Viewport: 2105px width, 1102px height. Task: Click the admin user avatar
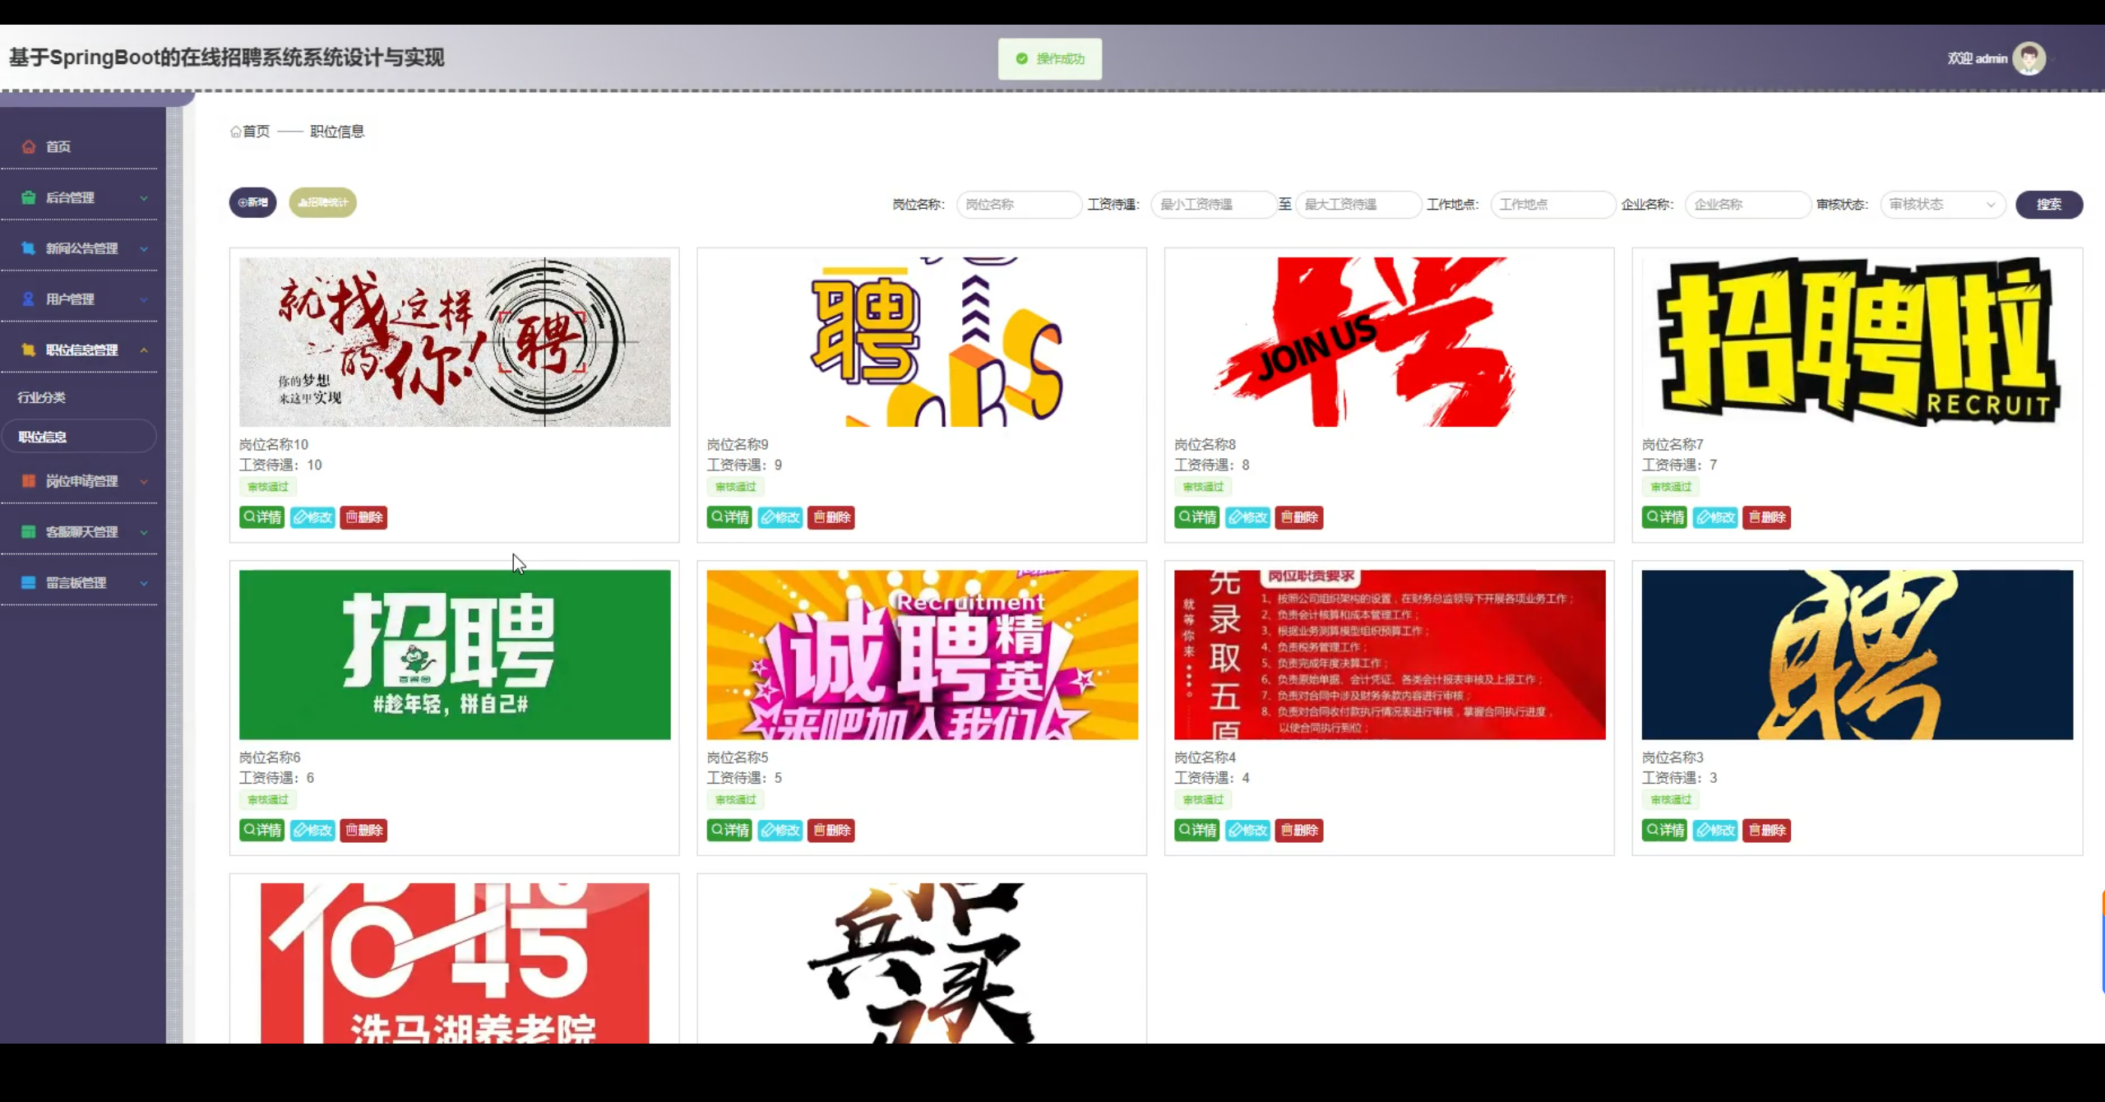[2028, 58]
